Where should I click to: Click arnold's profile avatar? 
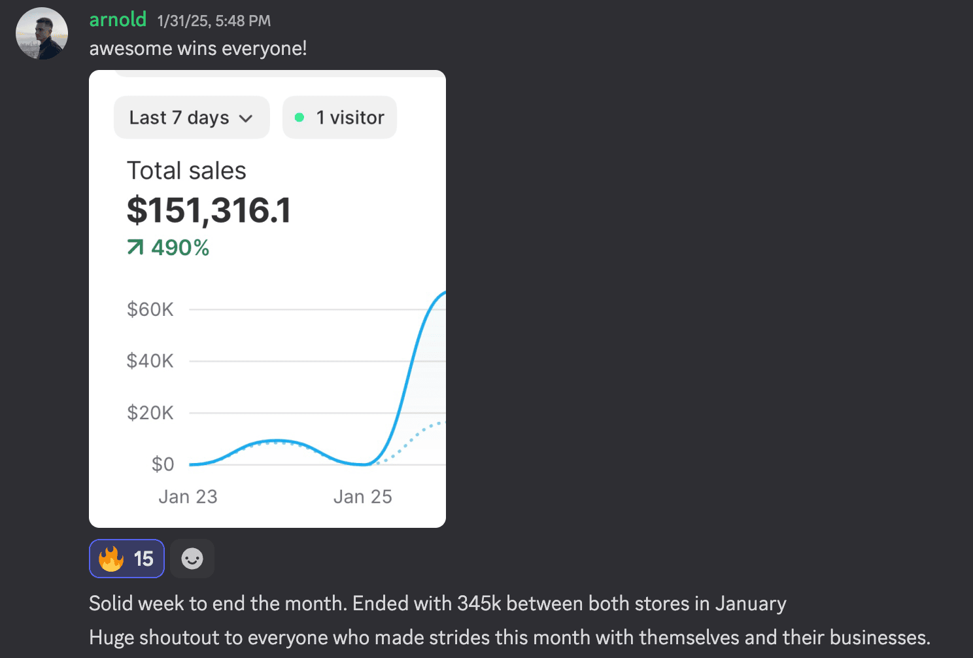(42, 34)
